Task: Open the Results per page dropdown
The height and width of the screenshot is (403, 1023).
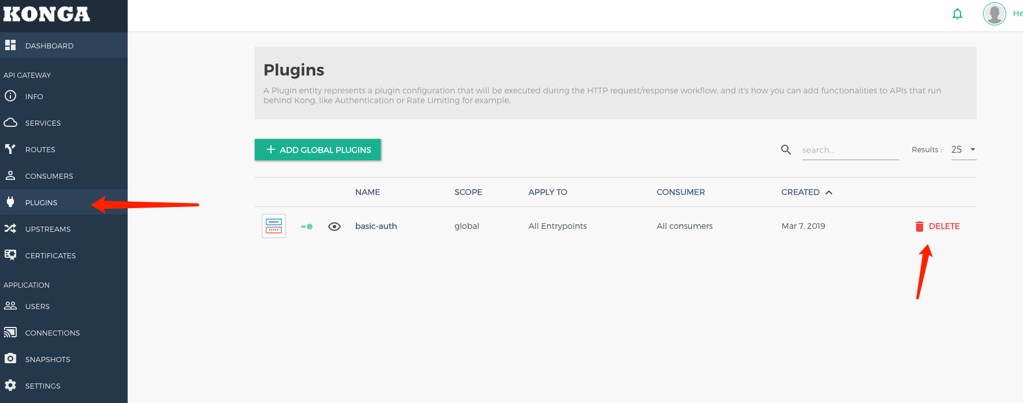Action: tap(964, 149)
